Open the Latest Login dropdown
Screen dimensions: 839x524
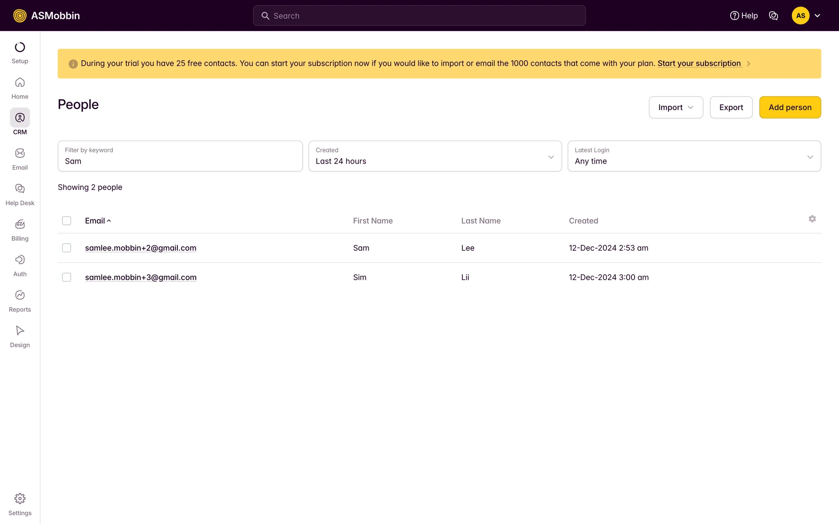tap(693, 156)
